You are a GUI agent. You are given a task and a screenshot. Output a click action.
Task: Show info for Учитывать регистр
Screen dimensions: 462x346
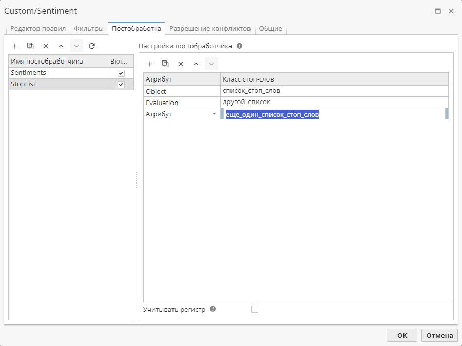click(x=213, y=309)
